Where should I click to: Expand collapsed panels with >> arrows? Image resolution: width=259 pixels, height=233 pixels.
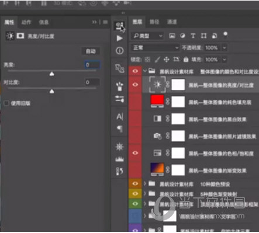point(94,22)
